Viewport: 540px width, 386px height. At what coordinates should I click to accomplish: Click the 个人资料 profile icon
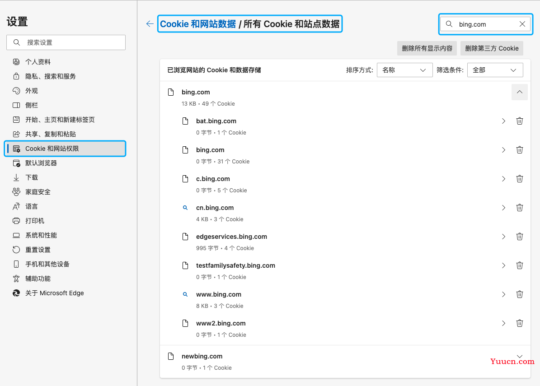[16, 61]
